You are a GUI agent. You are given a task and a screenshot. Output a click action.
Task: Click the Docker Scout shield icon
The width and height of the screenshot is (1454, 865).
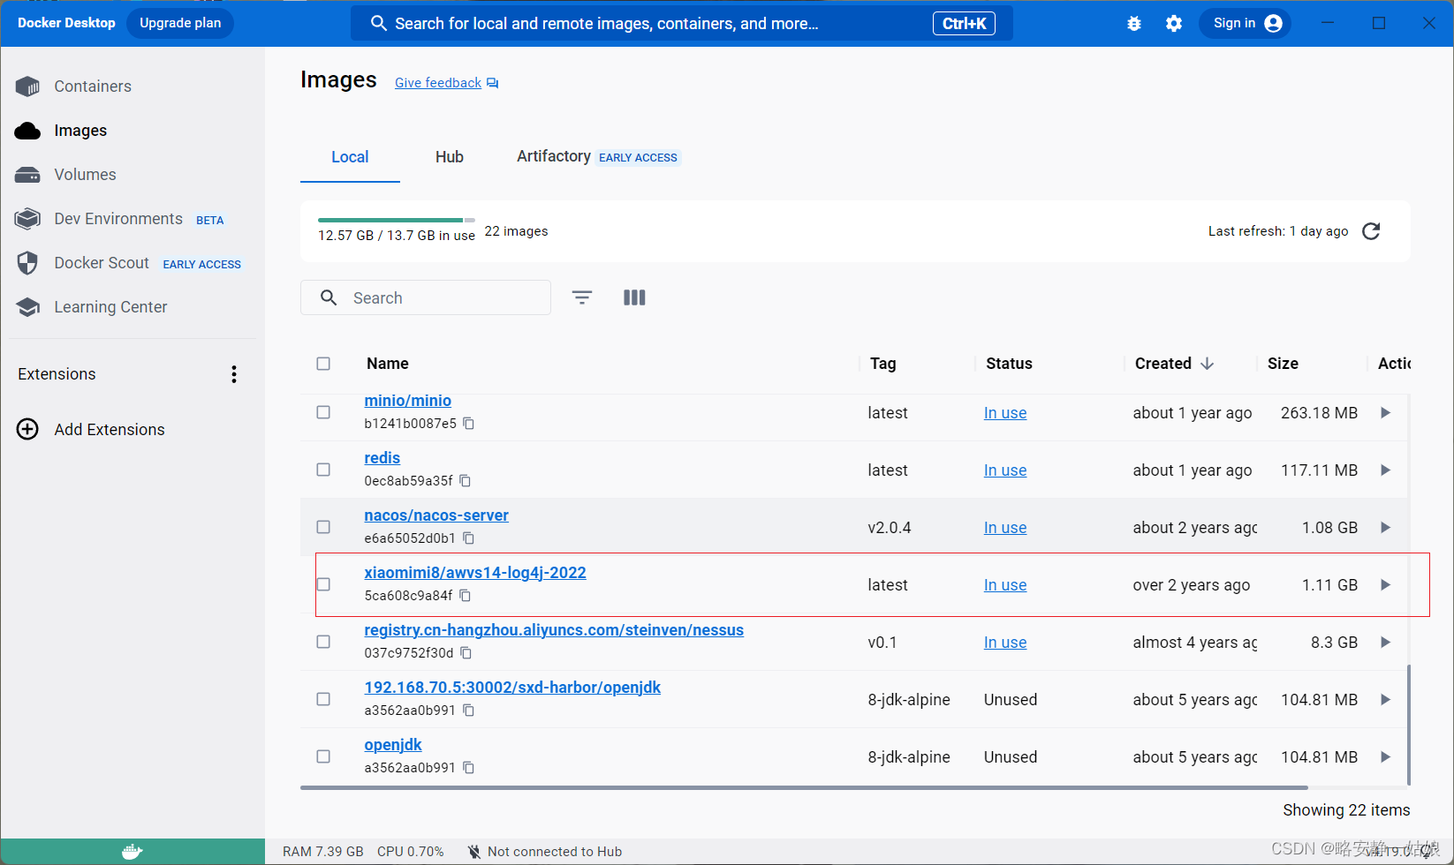27,263
